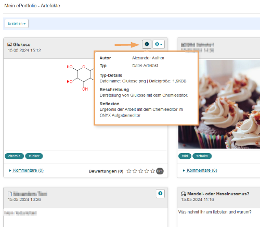
Task: Click the 15.05.2024 13:26 date text
Action: pos(24,199)
